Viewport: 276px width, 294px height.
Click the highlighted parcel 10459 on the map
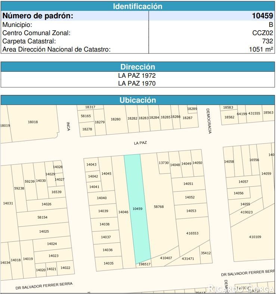(137, 209)
